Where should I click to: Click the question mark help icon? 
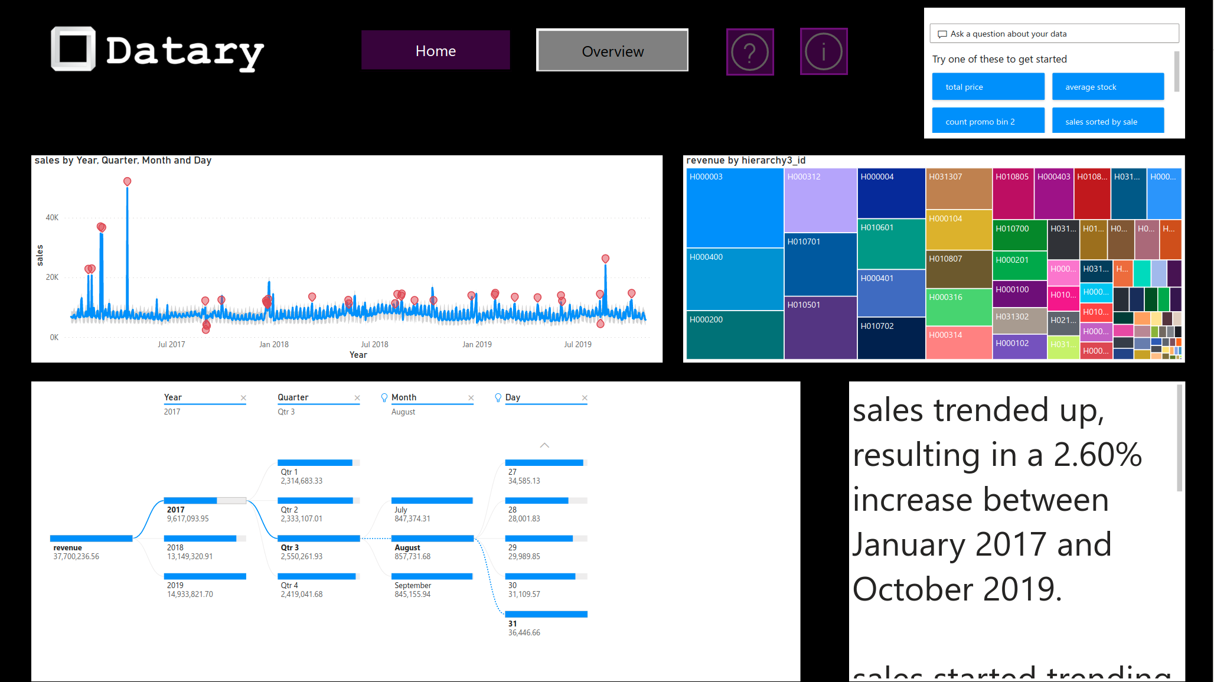[749, 52]
